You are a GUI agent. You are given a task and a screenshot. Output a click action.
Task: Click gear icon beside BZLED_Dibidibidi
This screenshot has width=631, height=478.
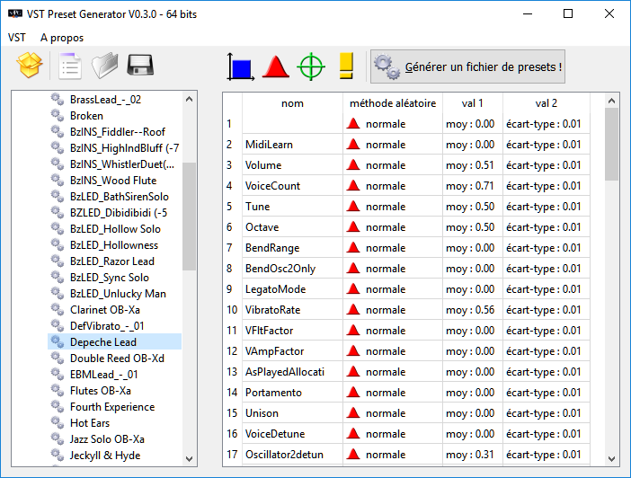click(58, 212)
